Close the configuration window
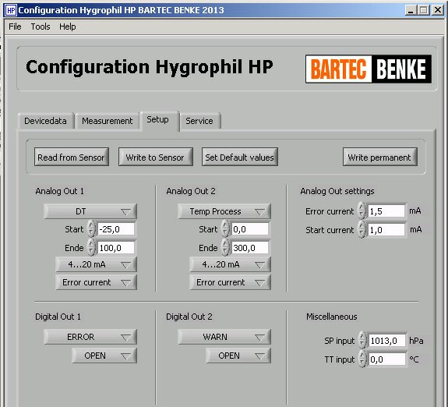448x407 pixels. tap(437, 11)
